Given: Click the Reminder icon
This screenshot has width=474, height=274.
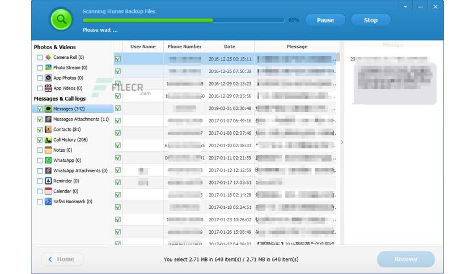Looking at the screenshot, I should (48, 181).
